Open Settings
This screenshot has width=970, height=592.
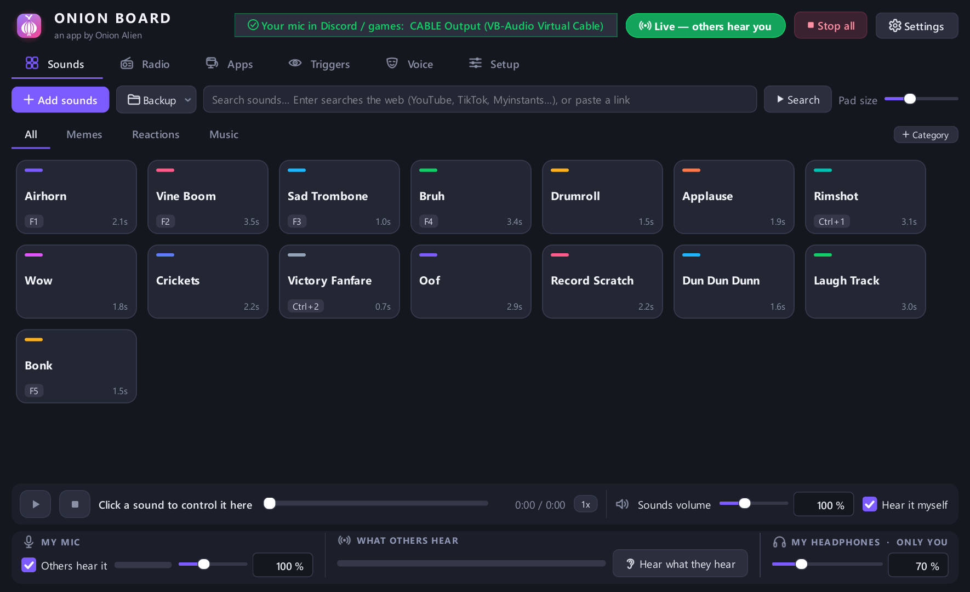916,26
